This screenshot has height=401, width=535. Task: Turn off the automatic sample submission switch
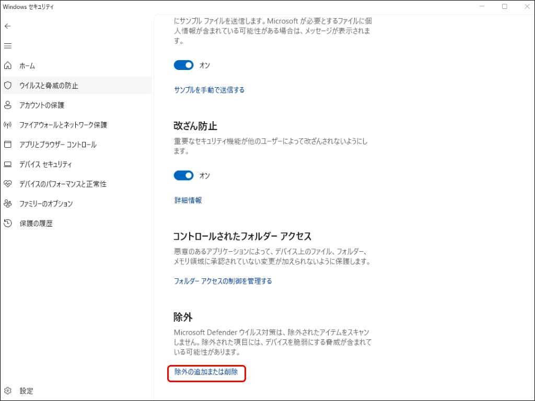point(183,65)
